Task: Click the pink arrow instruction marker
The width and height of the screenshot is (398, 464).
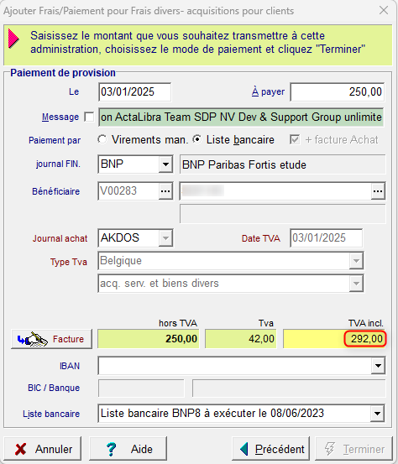Action: pos(13,39)
